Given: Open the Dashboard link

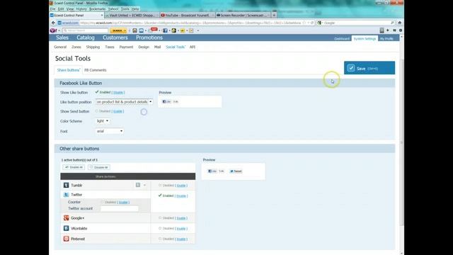Looking at the screenshot, I should click(x=342, y=39).
